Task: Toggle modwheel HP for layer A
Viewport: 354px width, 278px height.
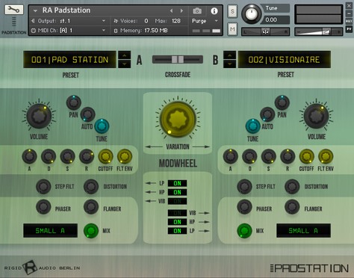Action: [x=177, y=192]
